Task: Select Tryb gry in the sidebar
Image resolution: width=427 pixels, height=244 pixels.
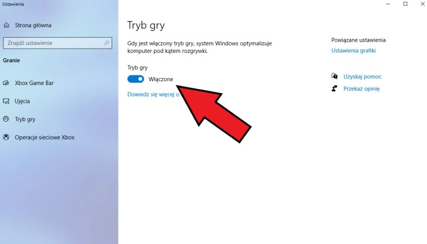Action: (x=25, y=119)
